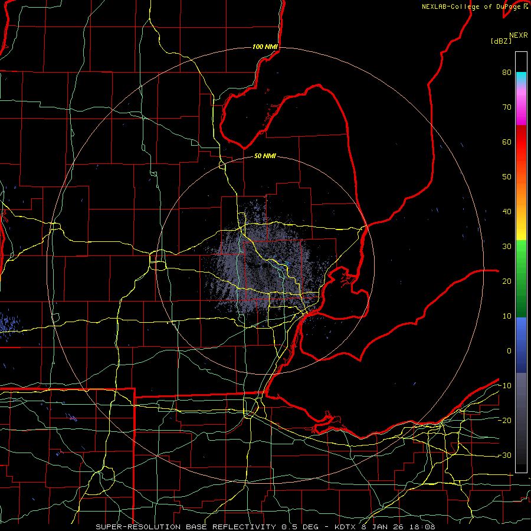This screenshot has height=531, width=531.
Task: Select the 0 dBZ scale label
Action: pos(509,351)
